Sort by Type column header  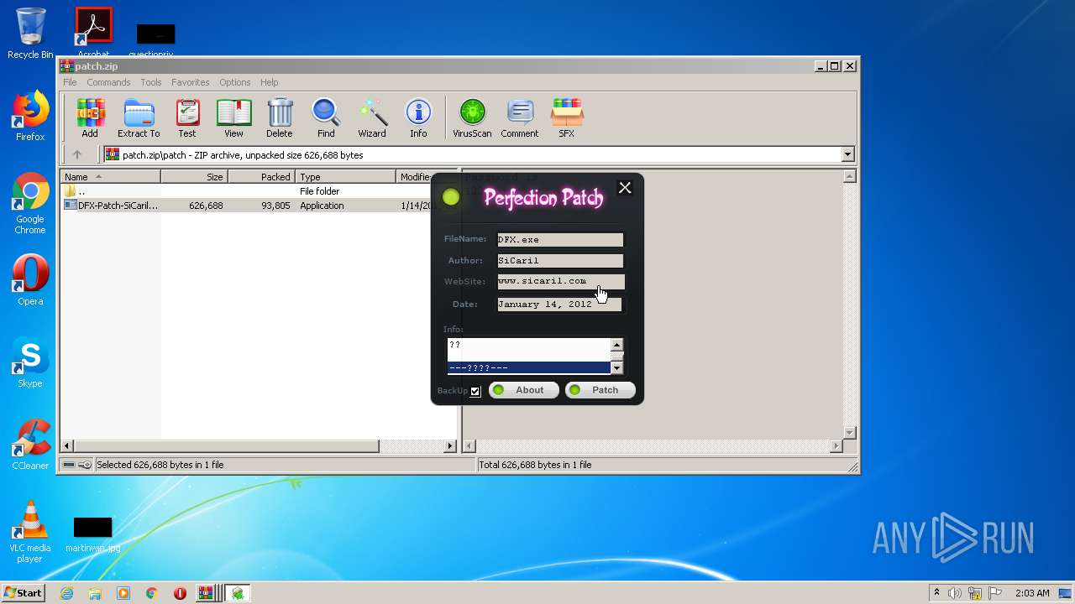[x=346, y=177]
